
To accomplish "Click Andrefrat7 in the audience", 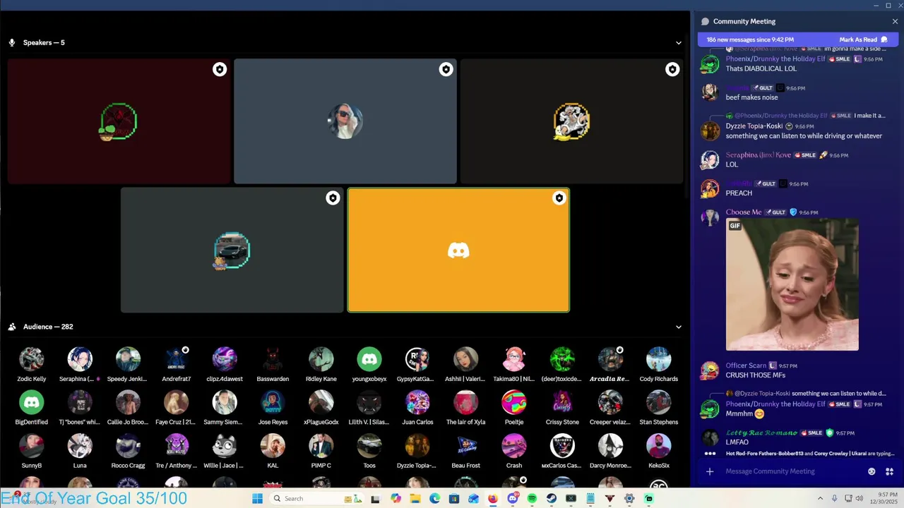I will click(x=177, y=365).
